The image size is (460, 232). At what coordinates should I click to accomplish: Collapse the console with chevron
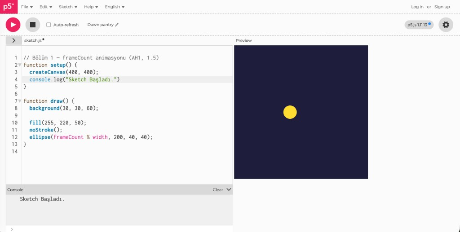pyautogui.click(x=229, y=189)
